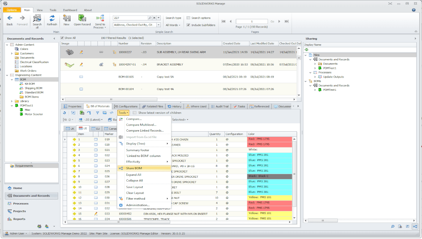
Task: Go to the first page of records
Action: click(x=223, y=21)
